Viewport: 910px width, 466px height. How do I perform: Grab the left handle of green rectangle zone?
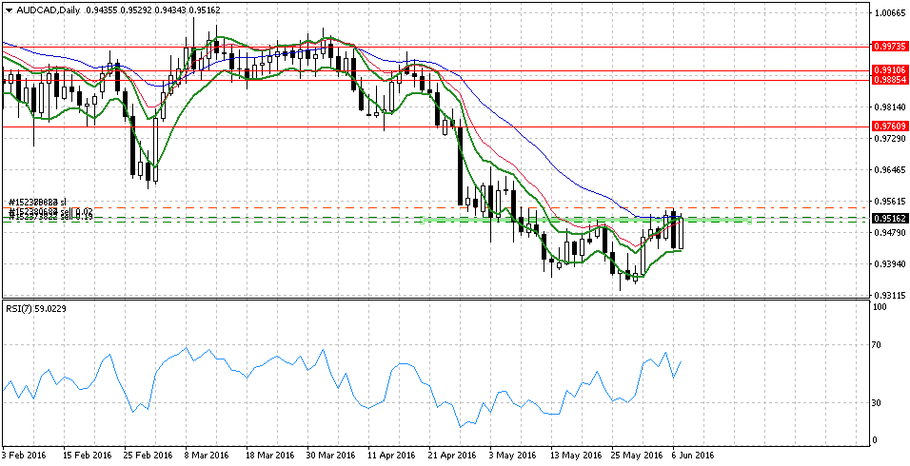pos(423,221)
